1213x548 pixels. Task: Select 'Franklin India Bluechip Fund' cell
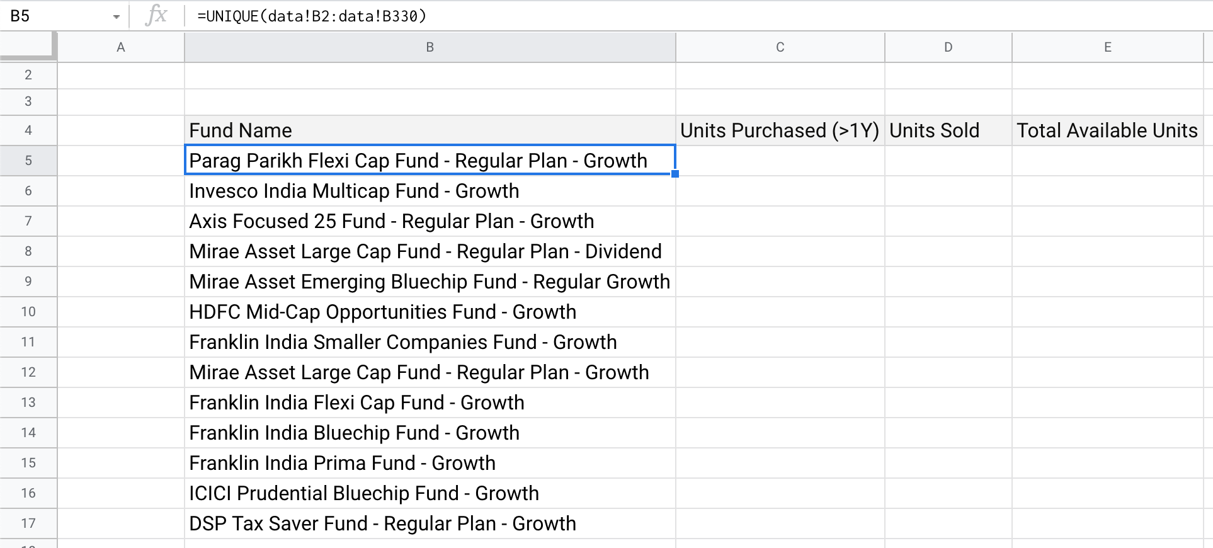tap(430, 433)
